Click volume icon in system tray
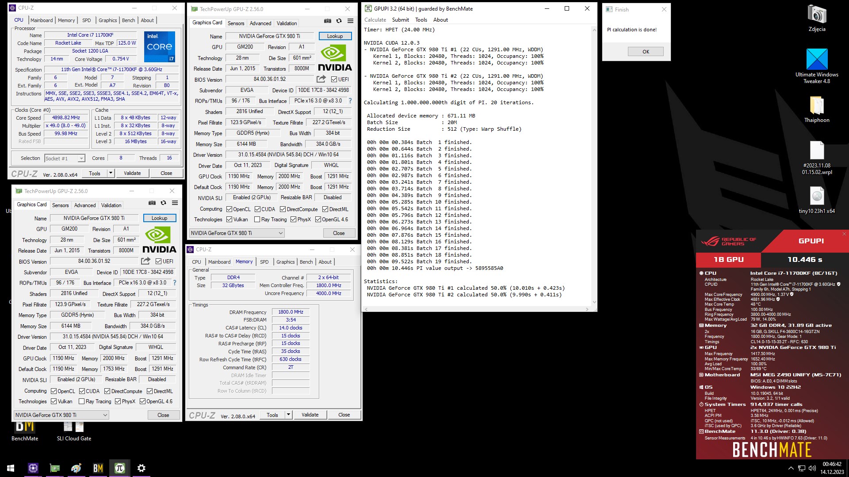 point(812,468)
